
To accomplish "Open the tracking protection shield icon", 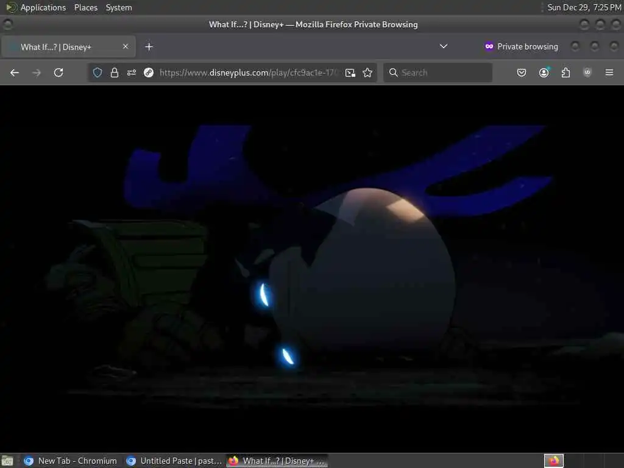I will [97, 73].
